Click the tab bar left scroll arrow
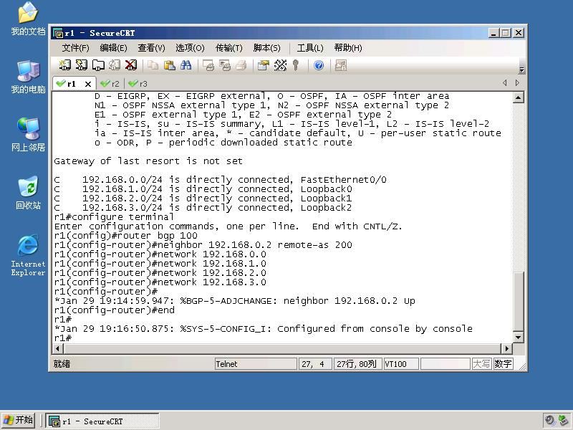The image size is (573, 430). [505, 83]
